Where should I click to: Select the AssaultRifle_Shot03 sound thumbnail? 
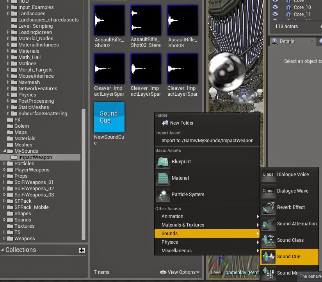(183, 20)
